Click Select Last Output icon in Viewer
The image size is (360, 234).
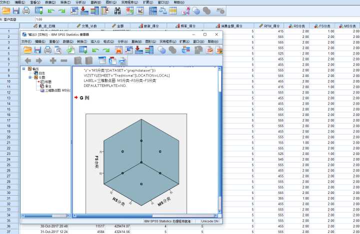tap(185, 49)
